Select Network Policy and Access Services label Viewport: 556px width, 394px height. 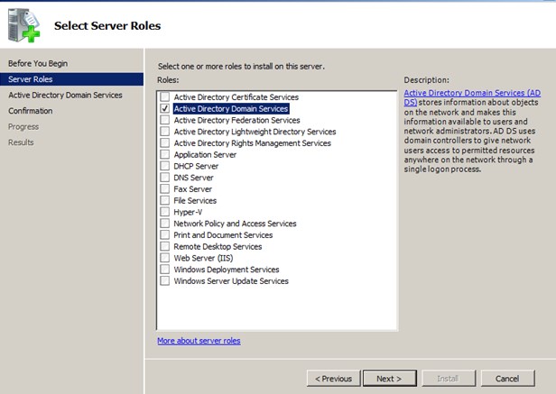(x=235, y=224)
